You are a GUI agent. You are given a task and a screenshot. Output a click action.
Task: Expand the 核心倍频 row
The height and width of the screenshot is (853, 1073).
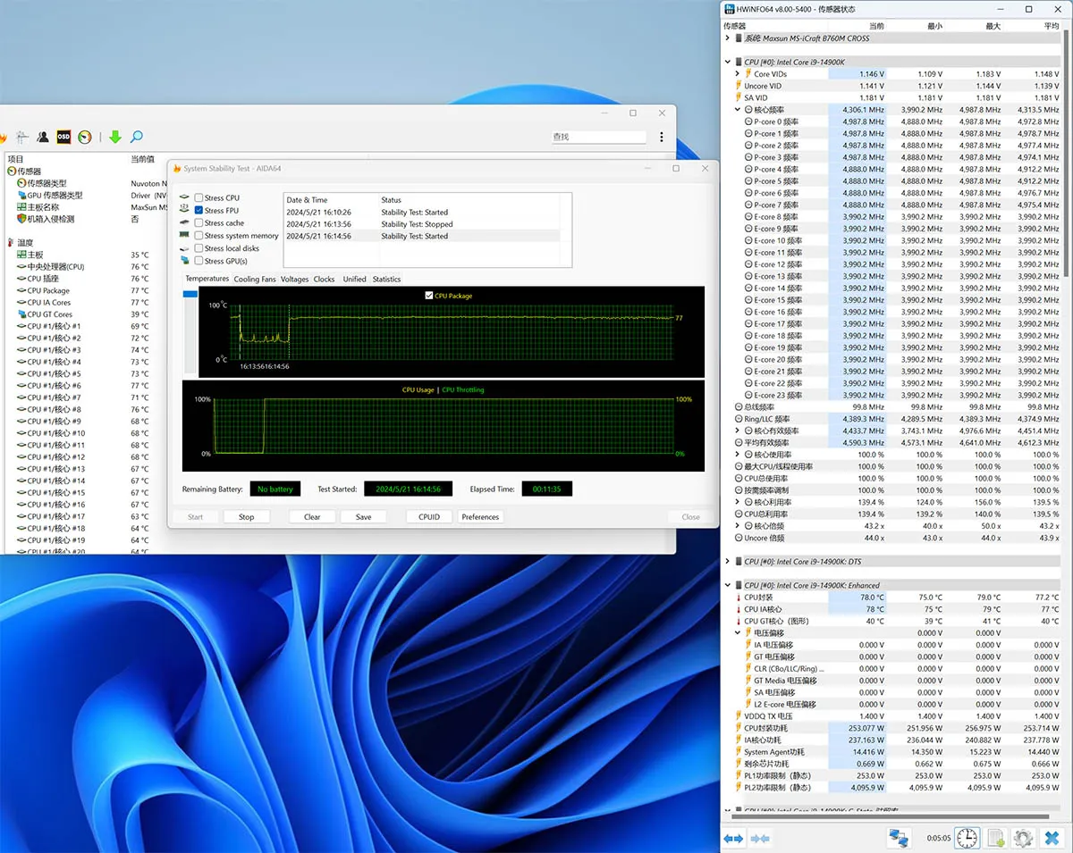738,526
